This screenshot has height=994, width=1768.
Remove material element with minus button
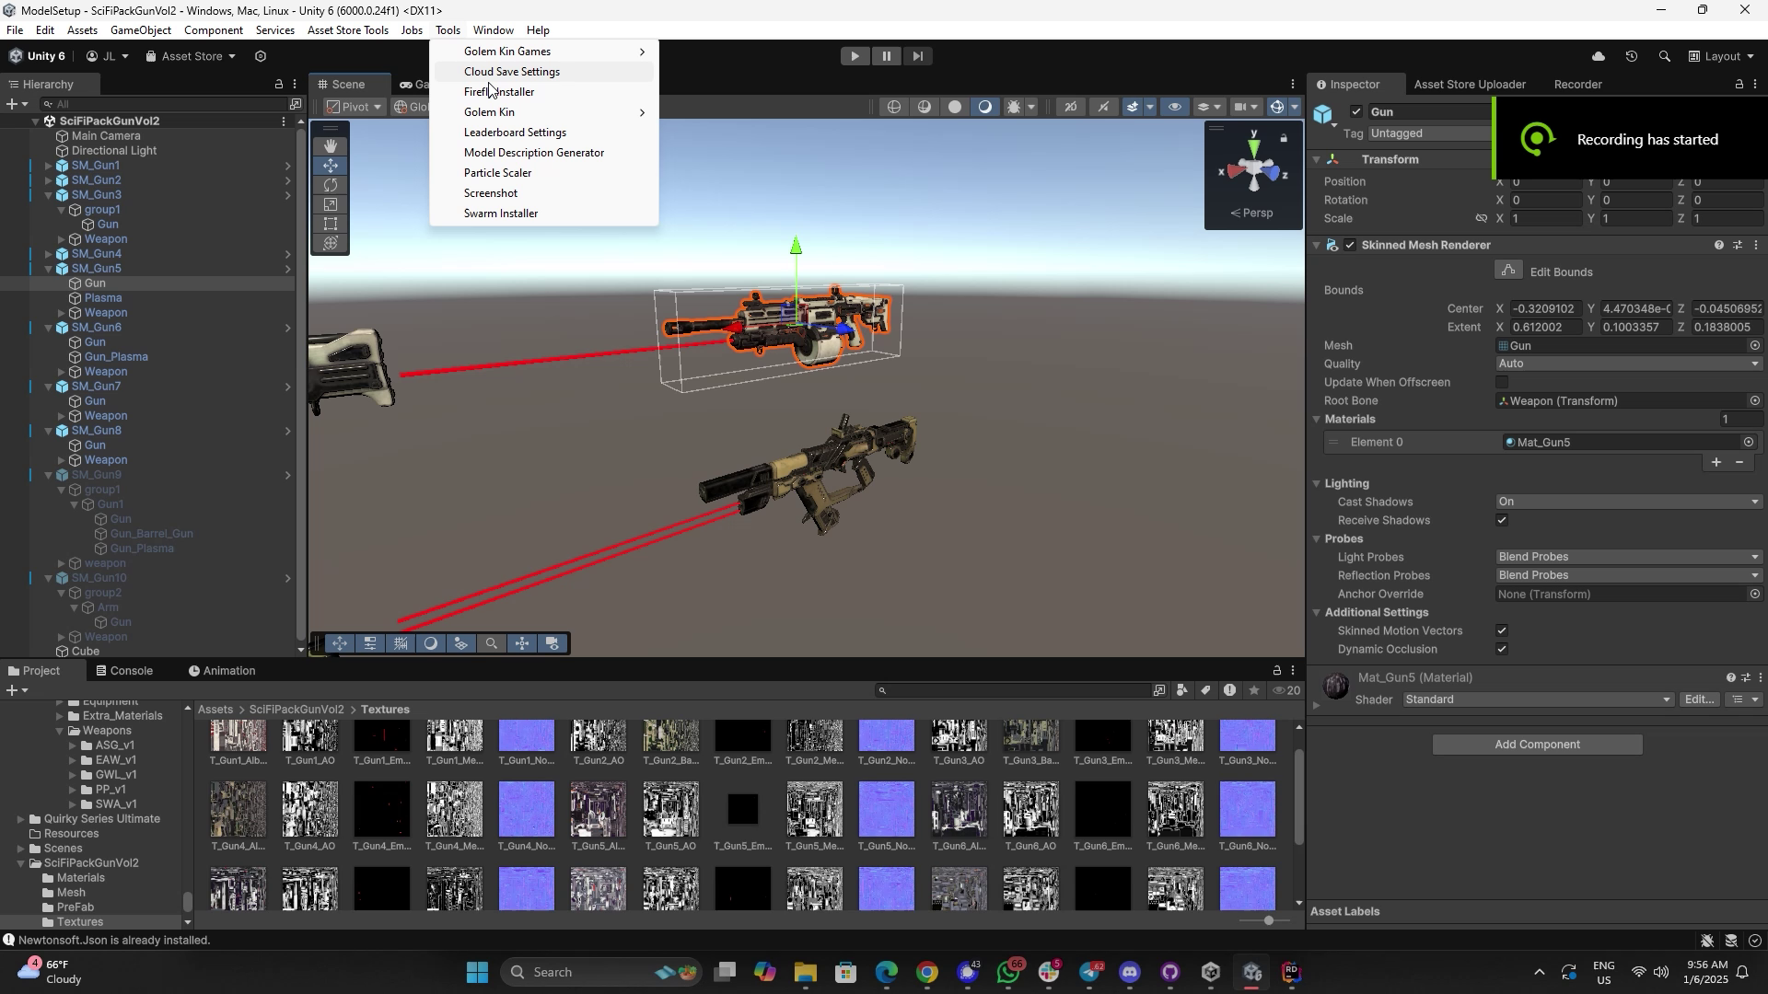1739,462
